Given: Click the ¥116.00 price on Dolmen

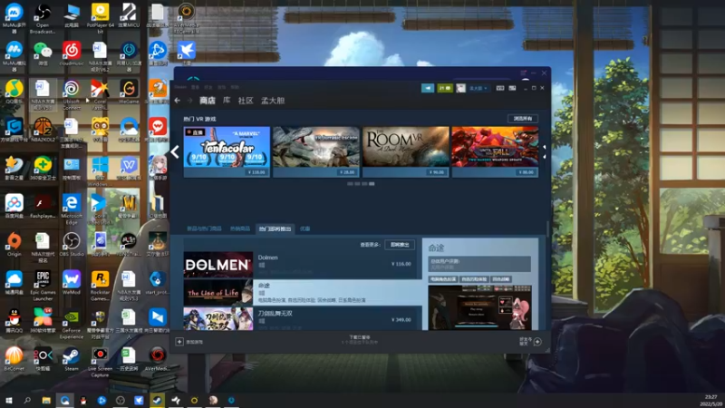Looking at the screenshot, I should [x=401, y=264].
